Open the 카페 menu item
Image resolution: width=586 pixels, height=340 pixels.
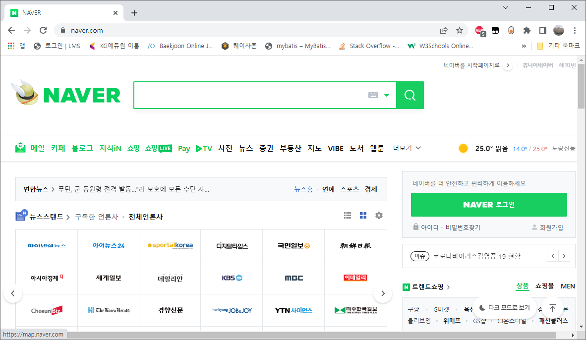(x=58, y=148)
